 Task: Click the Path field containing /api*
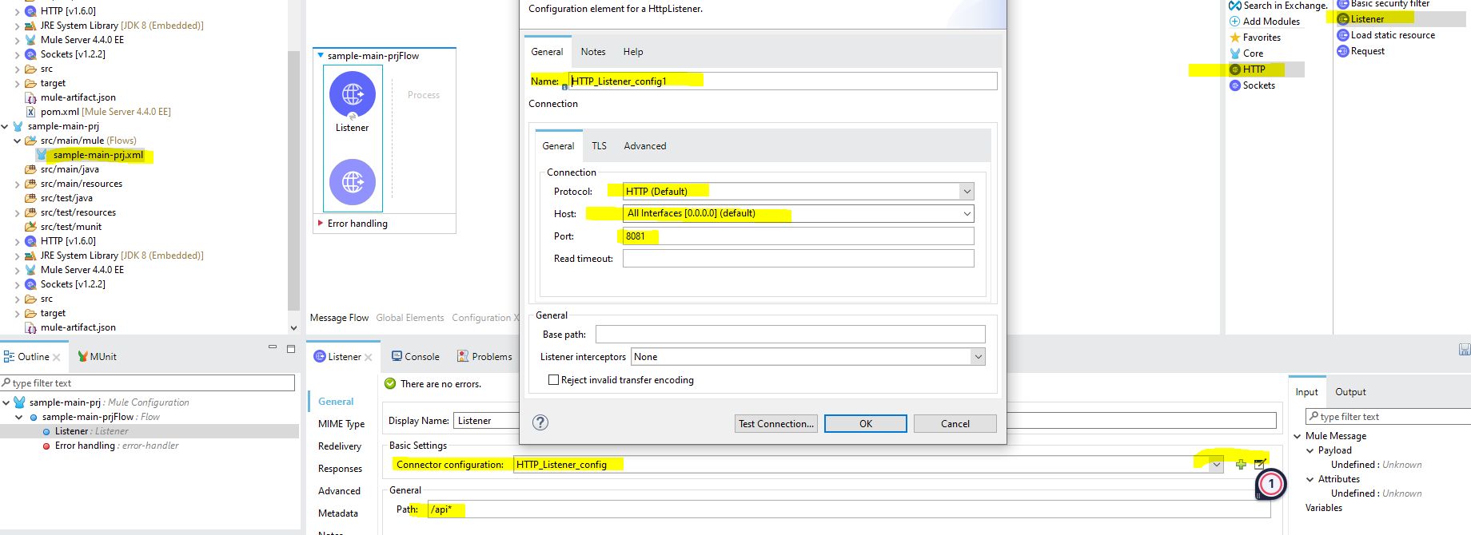(849, 509)
